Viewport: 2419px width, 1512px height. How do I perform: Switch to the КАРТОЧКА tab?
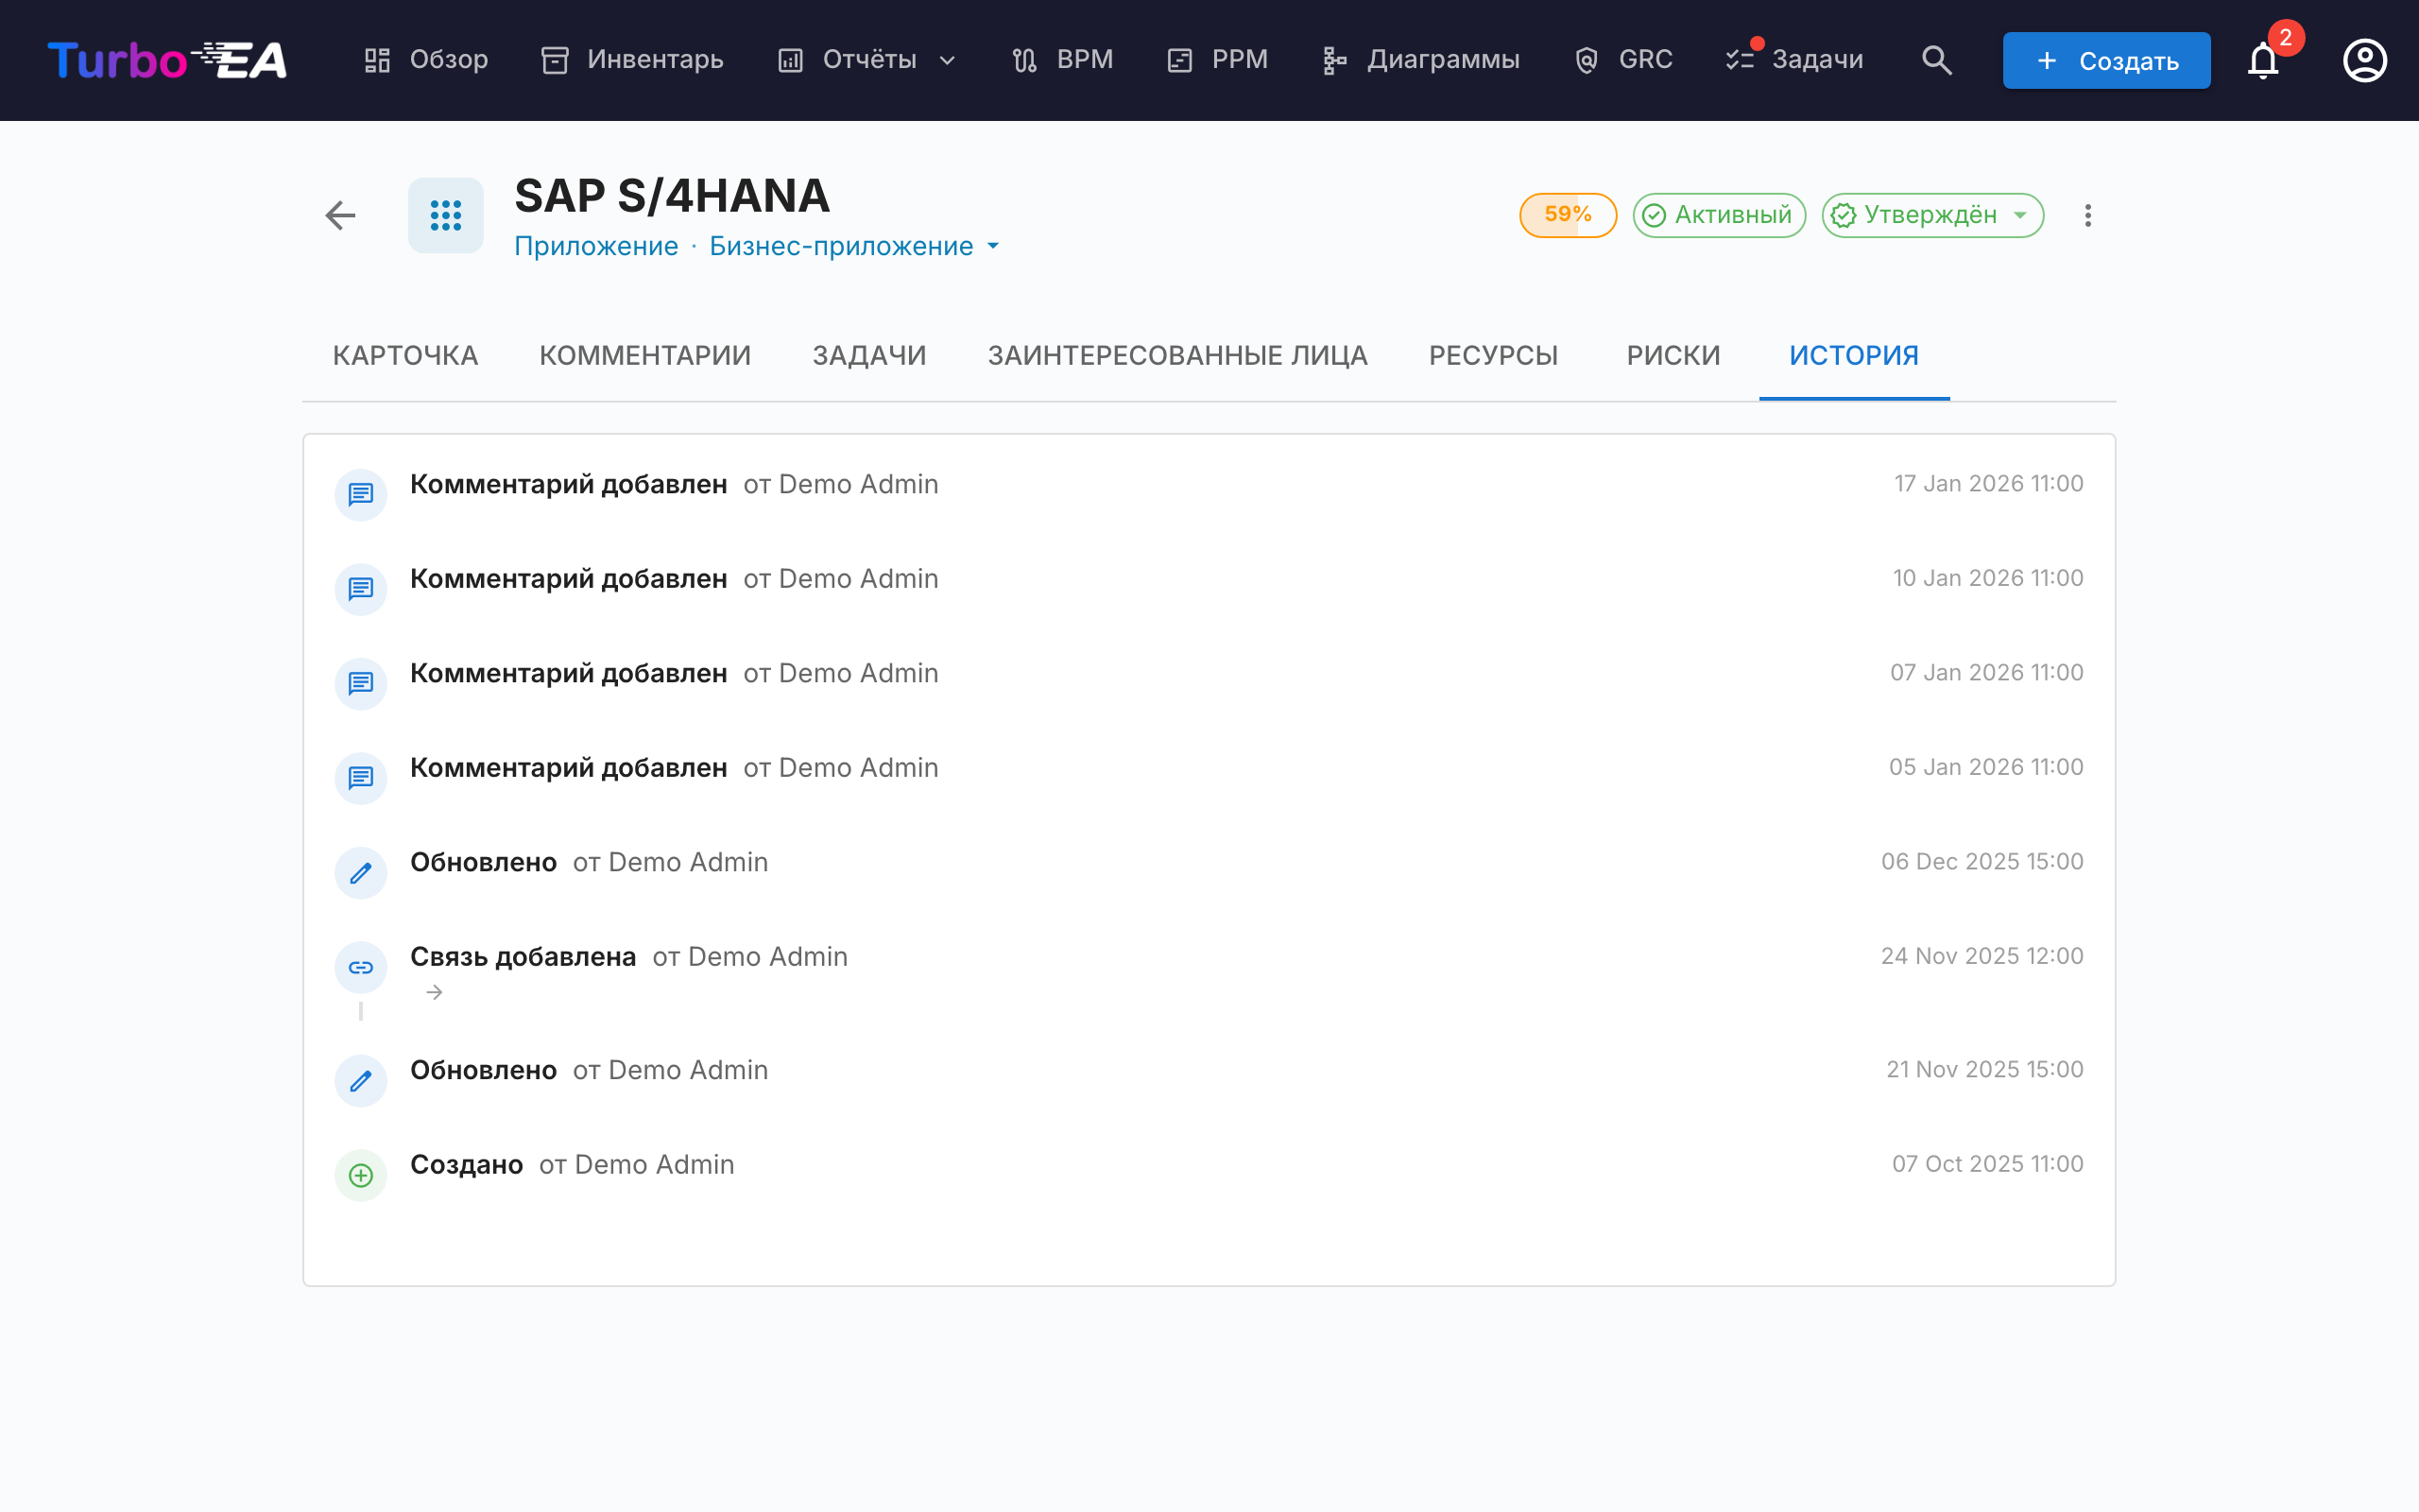[404, 356]
